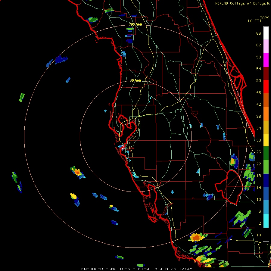Select the 30 value on the legend

(x=259, y=140)
